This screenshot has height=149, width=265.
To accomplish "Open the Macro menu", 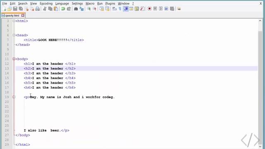I will (x=90, y=3).
